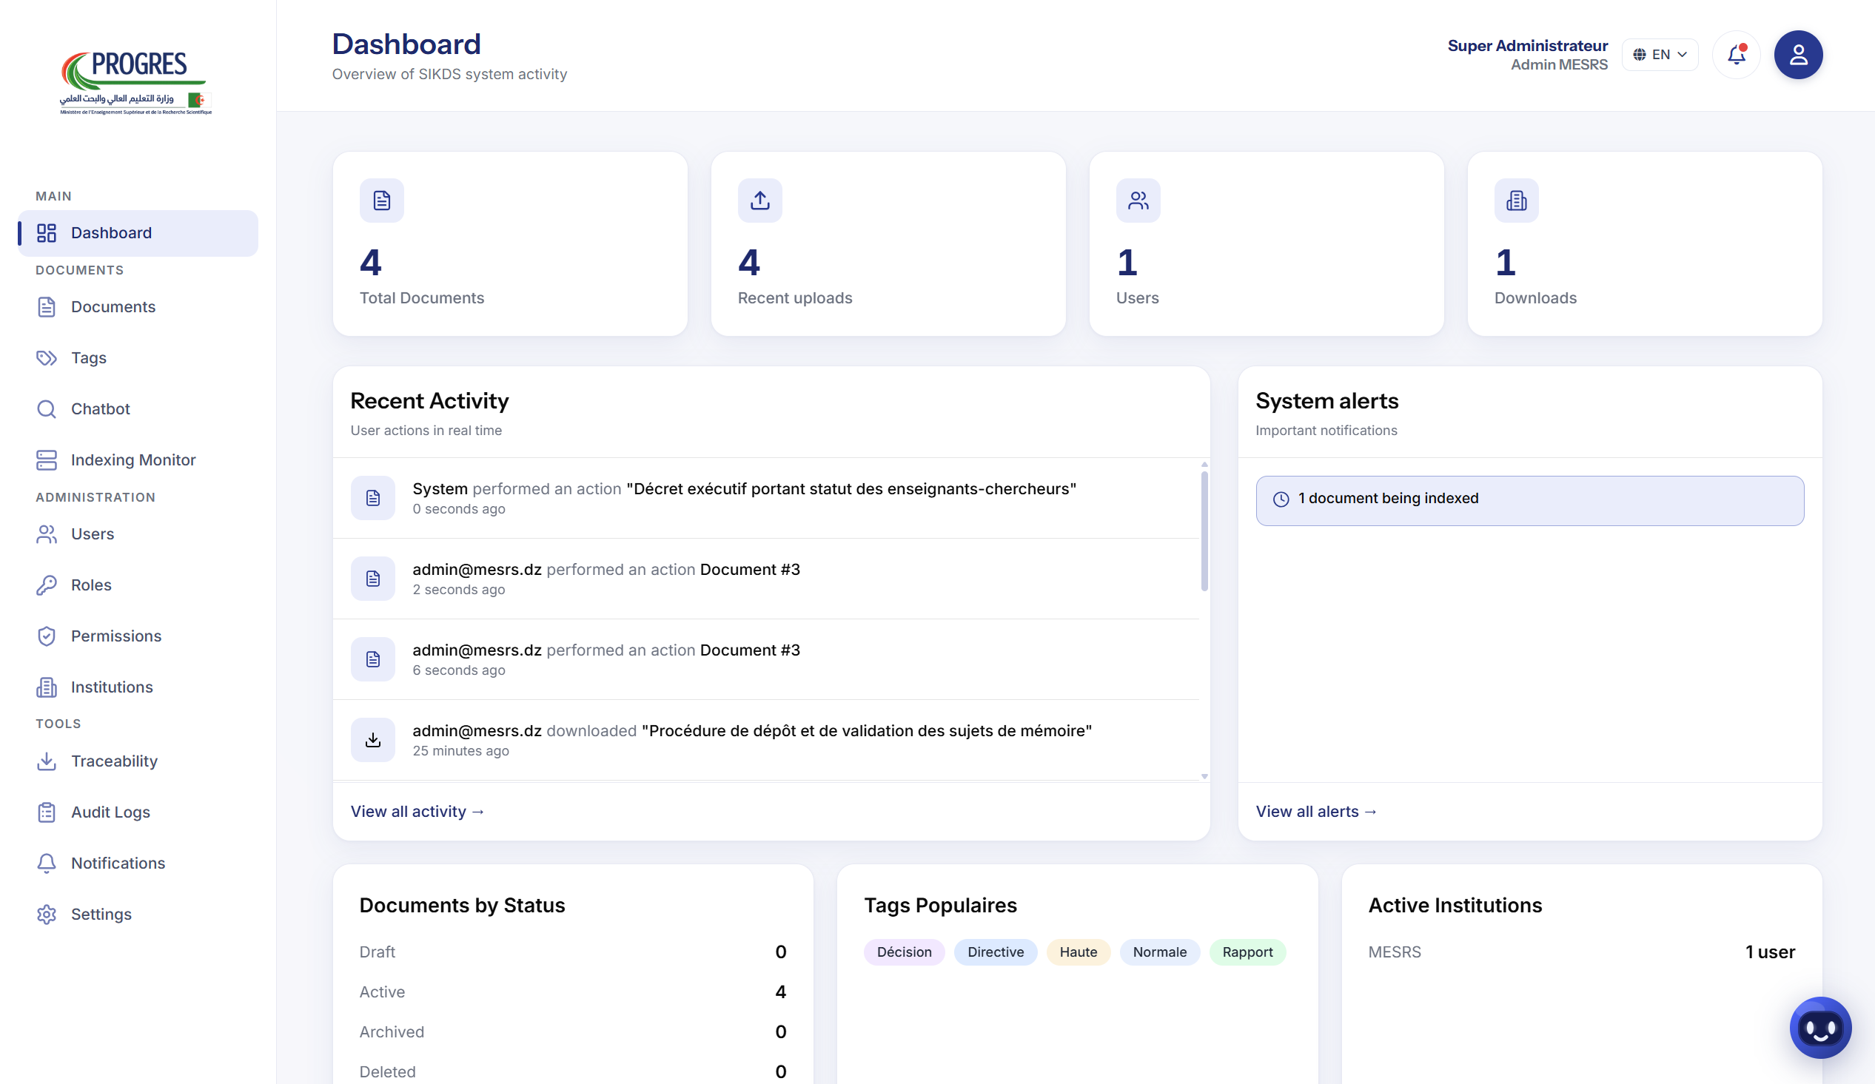This screenshot has height=1084, width=1875.
Task: Click the Total Documents file icon
Action: 382,201
